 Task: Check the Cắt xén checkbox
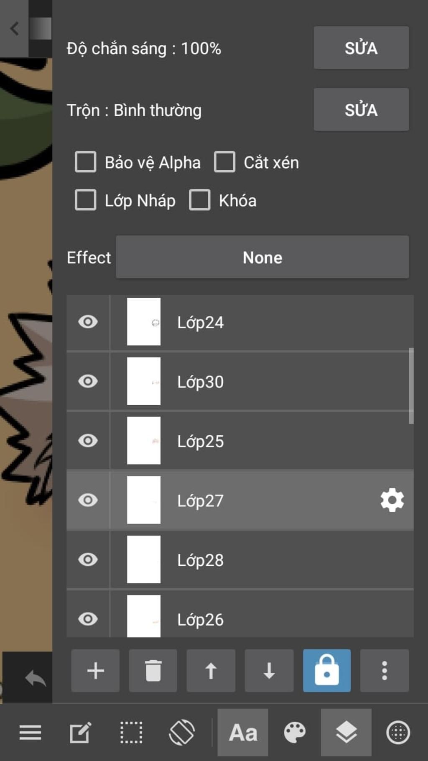tap(224, 162)
